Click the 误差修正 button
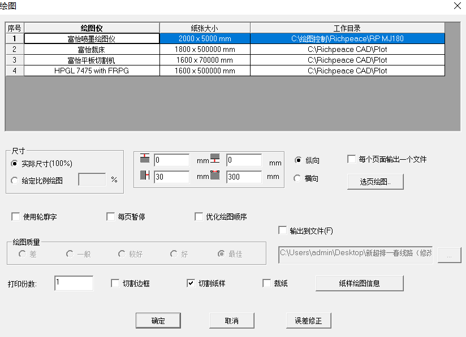The width and height of the screenshot is (466, 337). 308,321
